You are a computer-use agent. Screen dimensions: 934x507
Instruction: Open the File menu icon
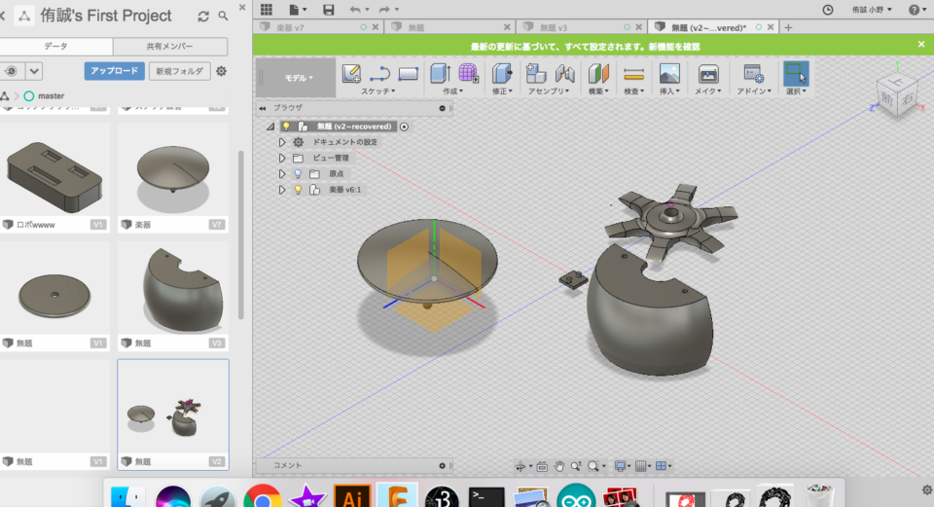point(298,9)
